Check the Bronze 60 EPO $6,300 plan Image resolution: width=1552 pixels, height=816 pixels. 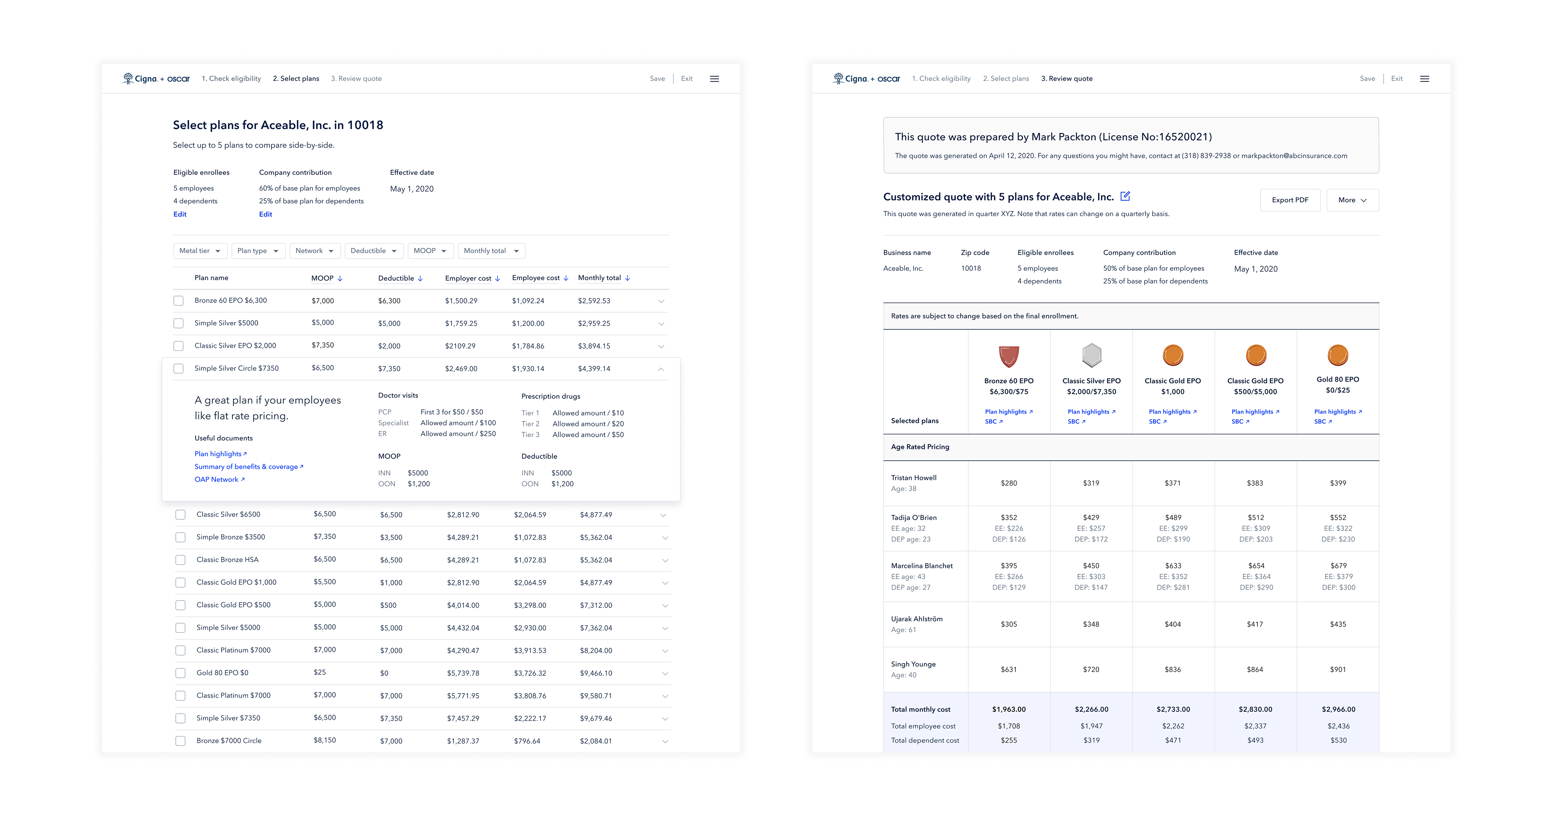point(178,301)
